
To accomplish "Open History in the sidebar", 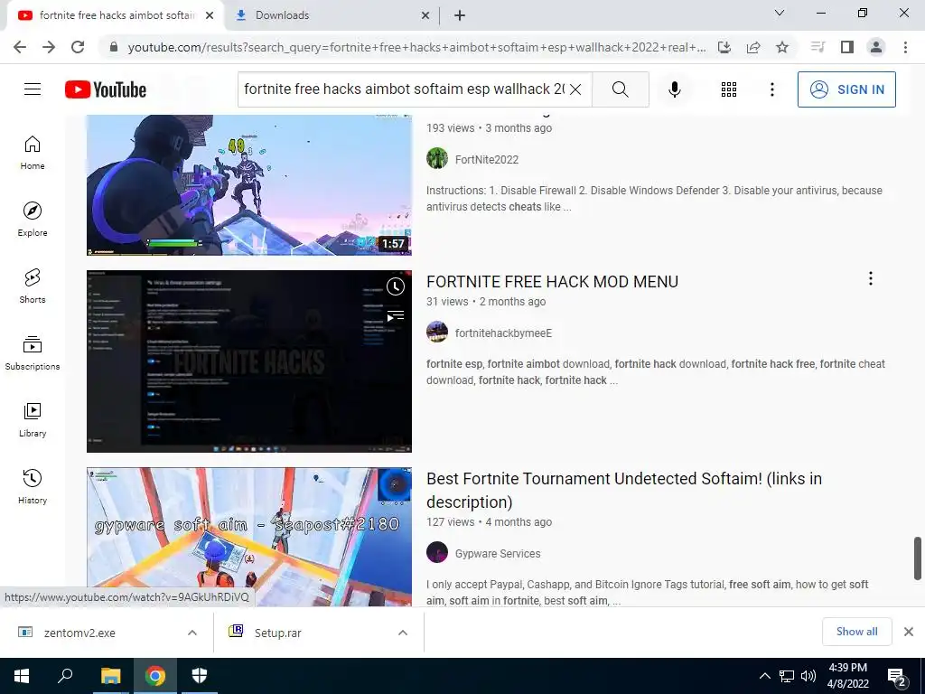I will pos(33,486).
